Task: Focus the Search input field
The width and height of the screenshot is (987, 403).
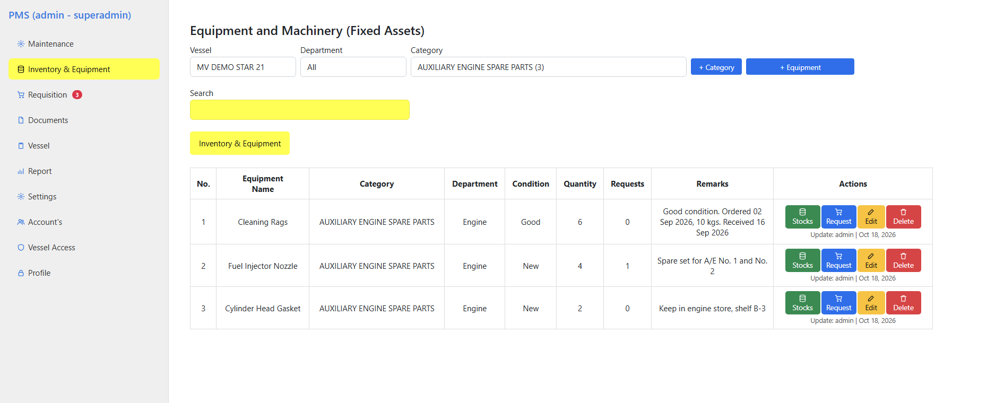Action: coord(300,110)
